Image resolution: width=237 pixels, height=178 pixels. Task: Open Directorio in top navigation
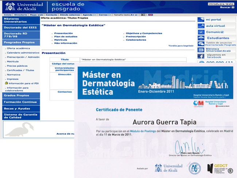pyautogui.click(x=21, y=15)
